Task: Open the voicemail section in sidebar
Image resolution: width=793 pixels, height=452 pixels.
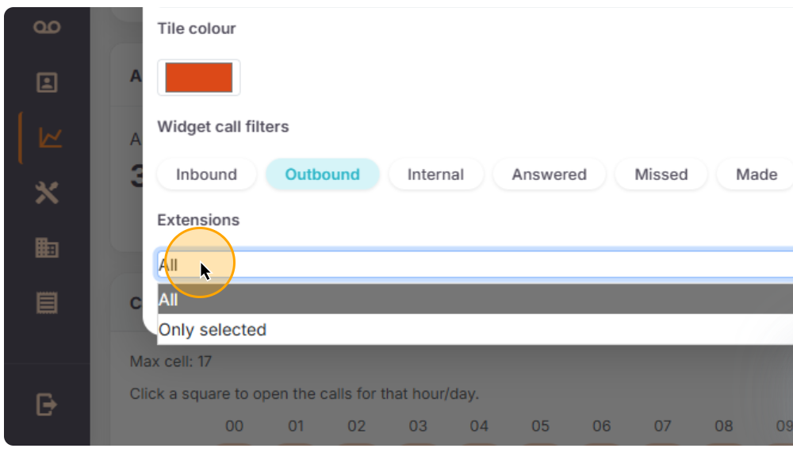Action: (47, 28)
